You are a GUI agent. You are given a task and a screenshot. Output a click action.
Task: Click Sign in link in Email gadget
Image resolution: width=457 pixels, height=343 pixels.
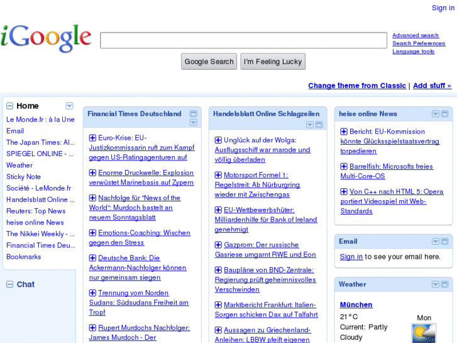tap(351, 257)
